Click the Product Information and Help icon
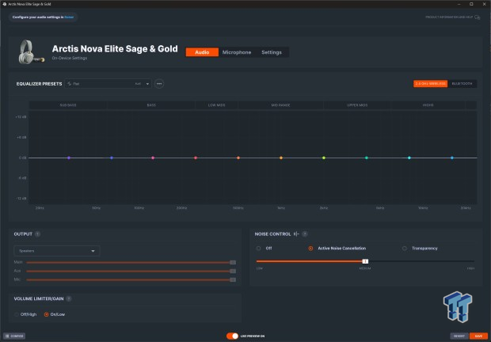Image resolution: width=491 pixels, height=342 pixels. (x=478, y=16)
